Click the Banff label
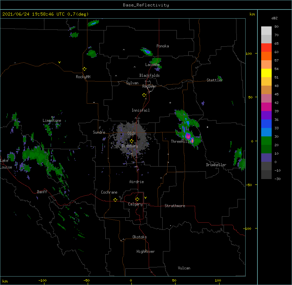 pos(42,192)
